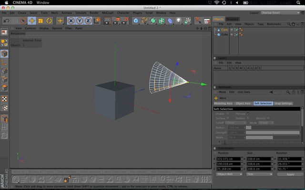Viewport: 305px width, 190px height.
Task: Open the Size mode dropdown
Action: [259, 174]
